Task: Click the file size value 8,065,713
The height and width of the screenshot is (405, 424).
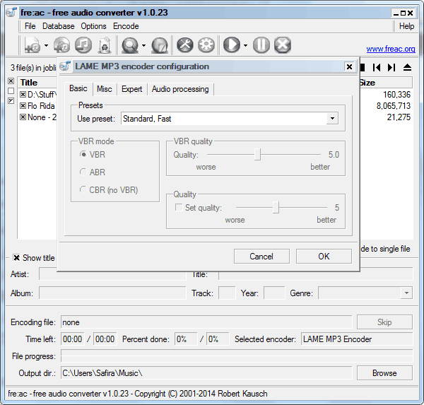Action: pos(393,106)
